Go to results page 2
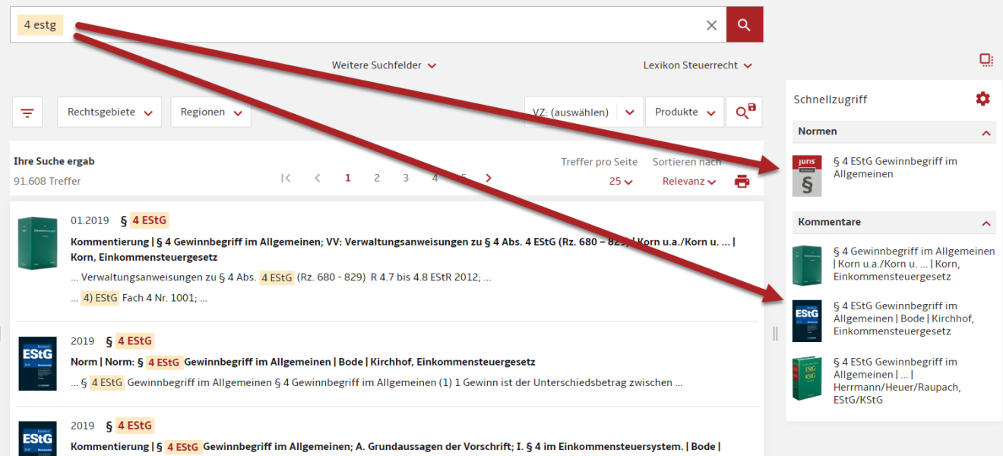The height and width of the screenshot is (456, 1003). [x=376, y=178]
